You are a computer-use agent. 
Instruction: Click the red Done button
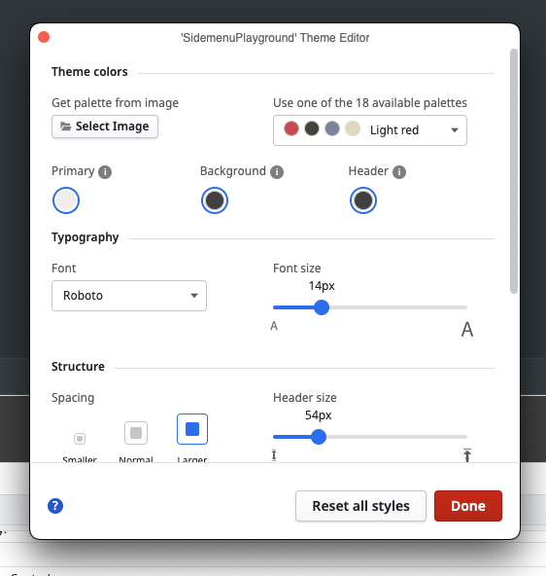pos(468,506)
